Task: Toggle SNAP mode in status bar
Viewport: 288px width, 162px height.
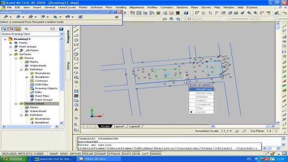Action: (x=54, y=153)
